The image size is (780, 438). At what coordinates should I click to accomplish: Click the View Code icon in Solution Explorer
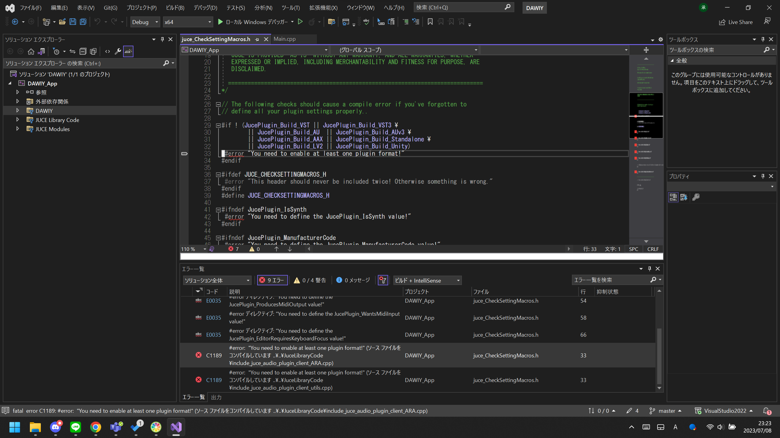[107, 51]
